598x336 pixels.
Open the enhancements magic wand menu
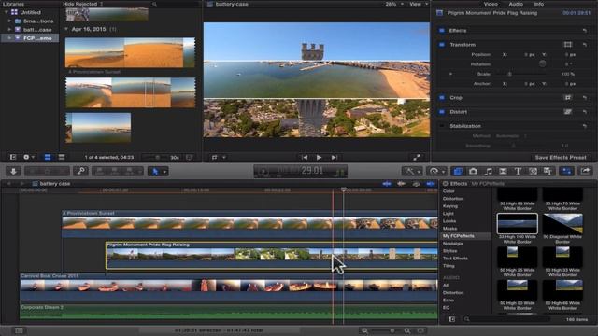(411, 172)
